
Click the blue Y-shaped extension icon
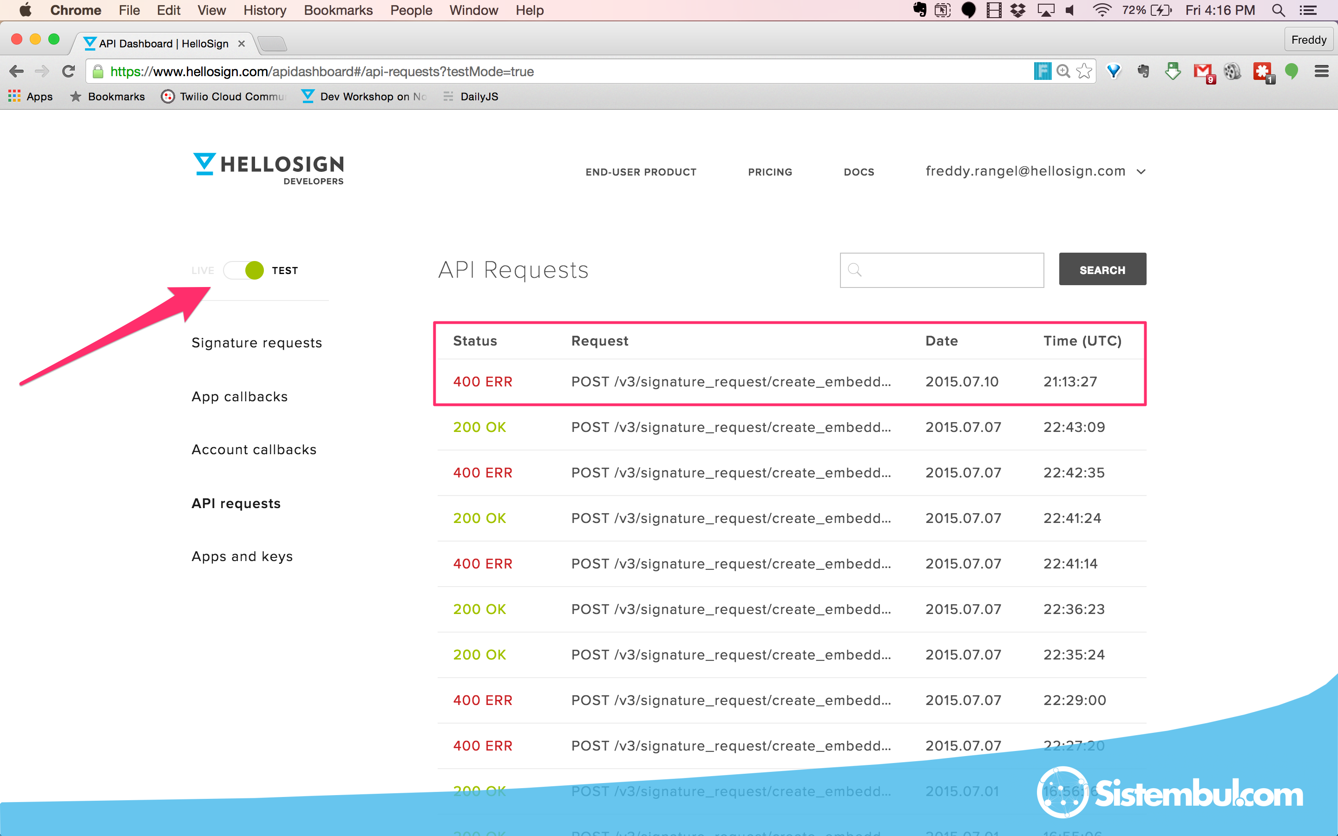pyautogui.click(x=1114, y=72)
